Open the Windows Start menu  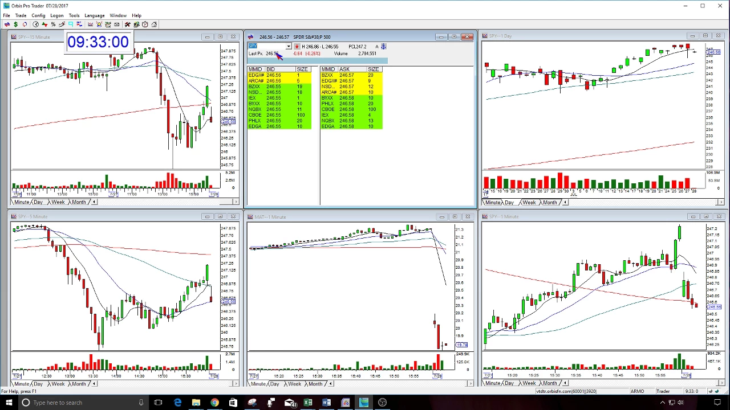click(x=8, y=403)
